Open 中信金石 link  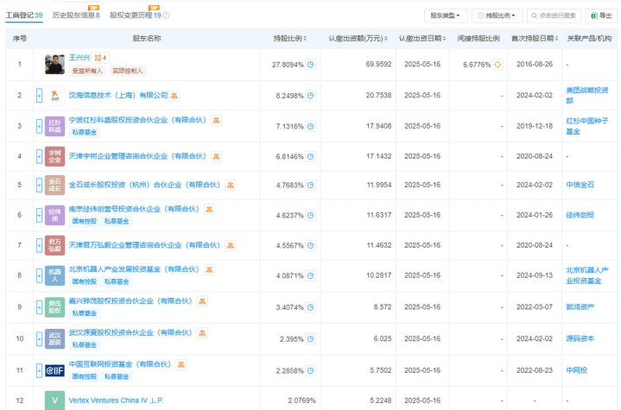pos(580,185)
